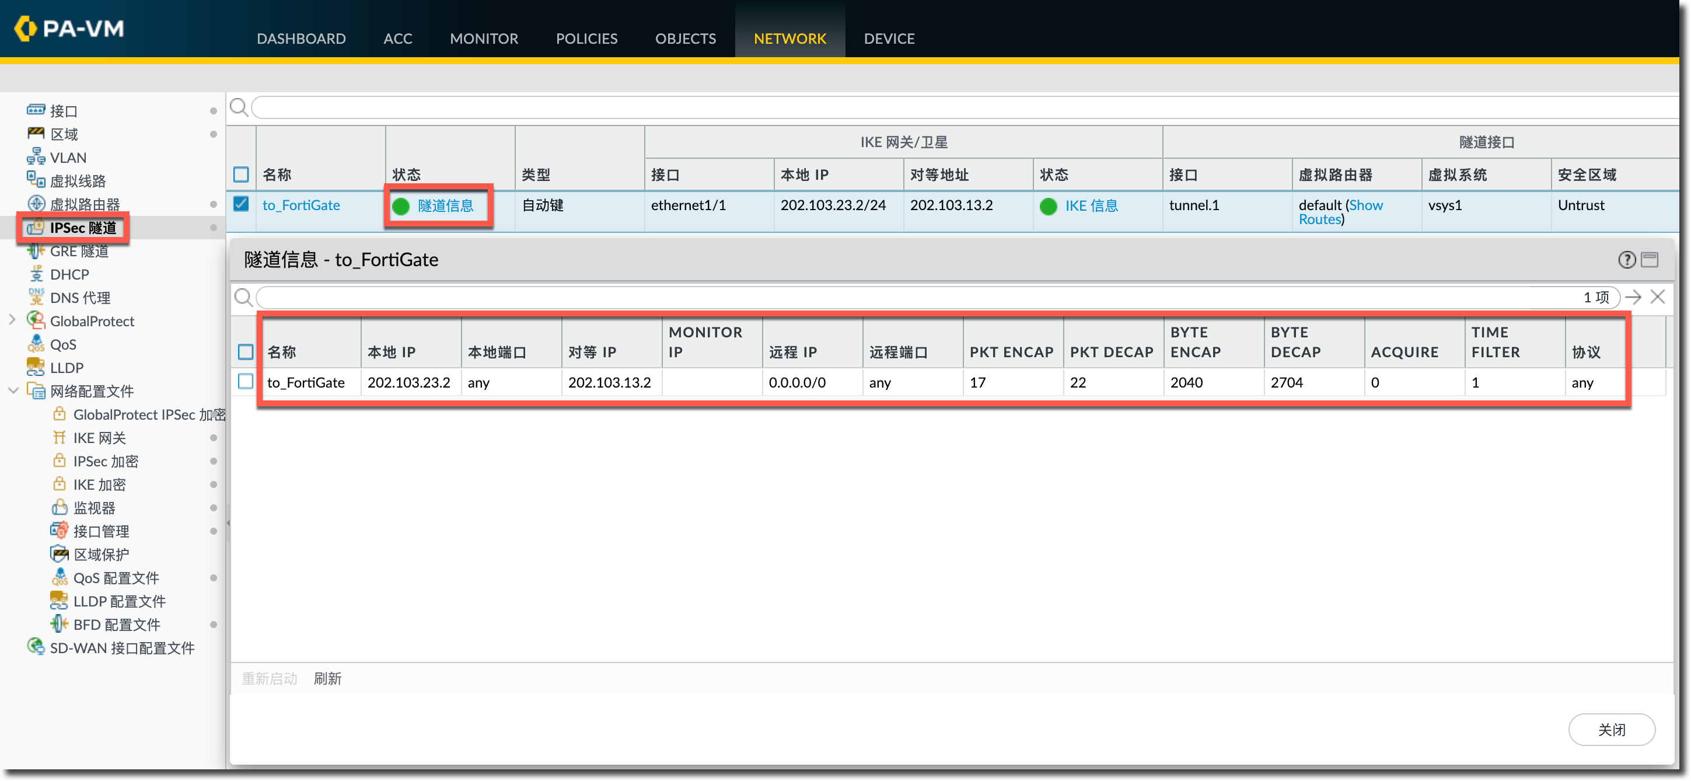Screen dimensions: 1691x781
Task: Click the Show Routes link
Action: 1340,212
